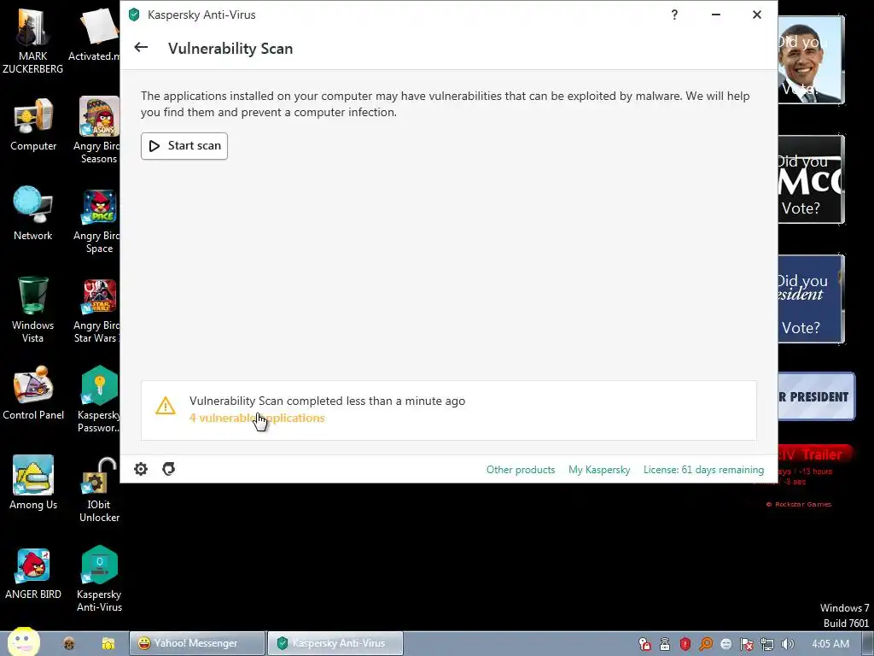Select Activated desktop file icon
Screen dimensions: 874x656
(95, 36)
